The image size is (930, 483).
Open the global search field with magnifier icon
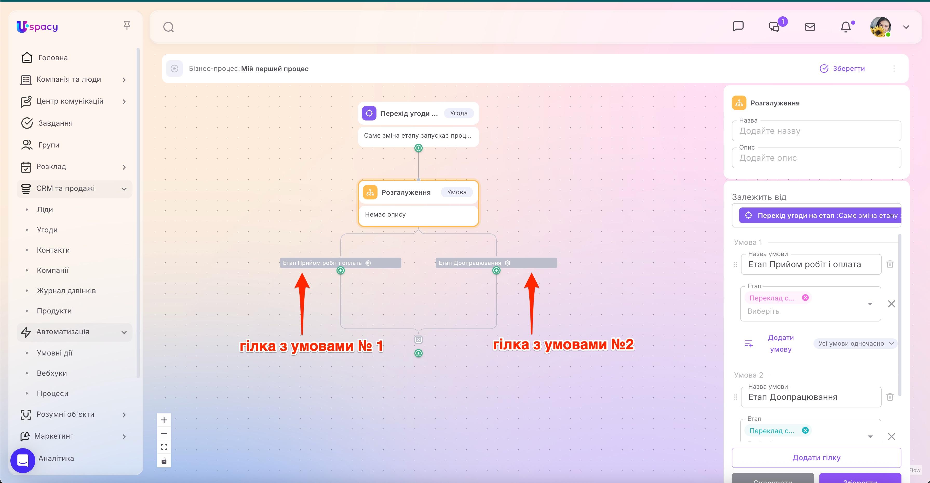pos(168,27)
